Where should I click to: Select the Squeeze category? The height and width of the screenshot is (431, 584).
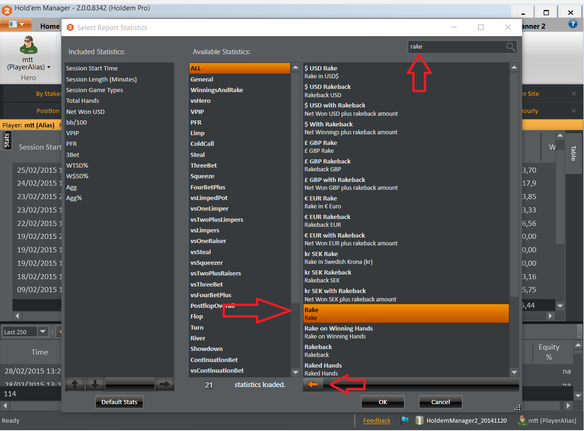[x=240, y=176]
